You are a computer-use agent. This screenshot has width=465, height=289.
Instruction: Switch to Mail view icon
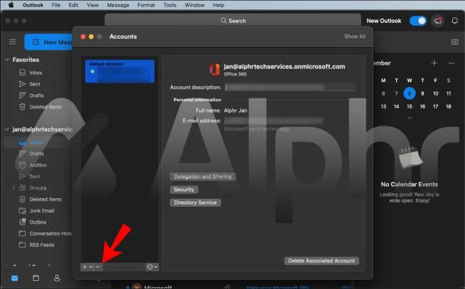15,278
